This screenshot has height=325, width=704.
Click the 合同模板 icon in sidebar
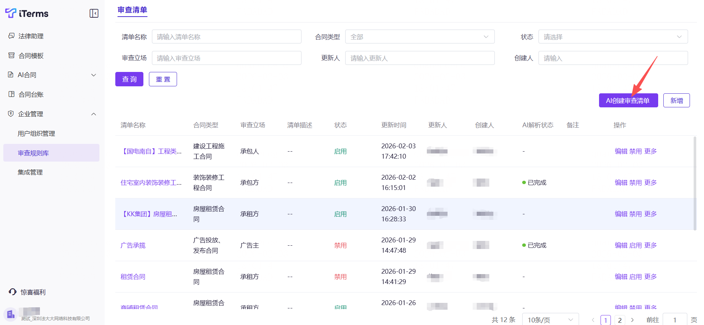(11, 55)
